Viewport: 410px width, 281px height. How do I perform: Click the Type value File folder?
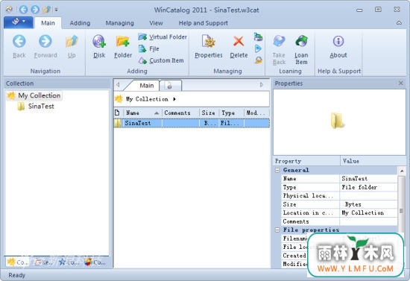click(x=368, y=187)
